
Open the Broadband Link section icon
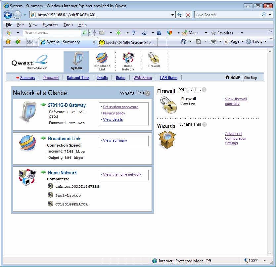[x=102, y=61]
